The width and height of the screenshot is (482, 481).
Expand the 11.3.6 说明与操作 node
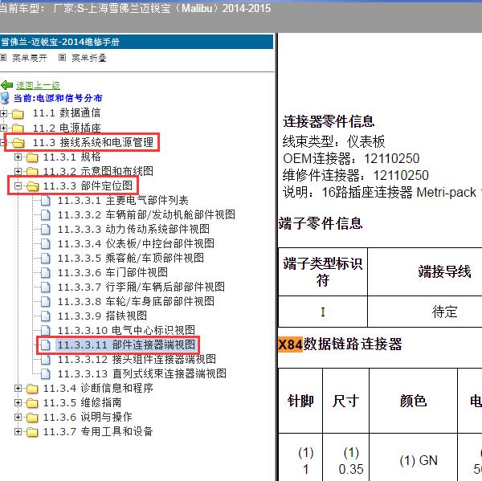coord(18,418)
